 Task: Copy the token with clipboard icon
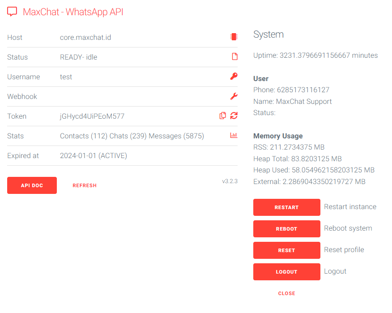(222, 116)
